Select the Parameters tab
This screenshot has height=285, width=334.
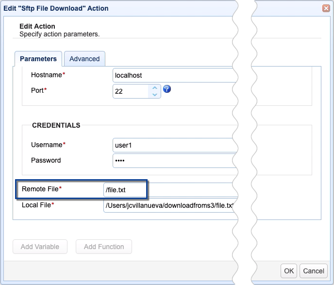[38, 59]
